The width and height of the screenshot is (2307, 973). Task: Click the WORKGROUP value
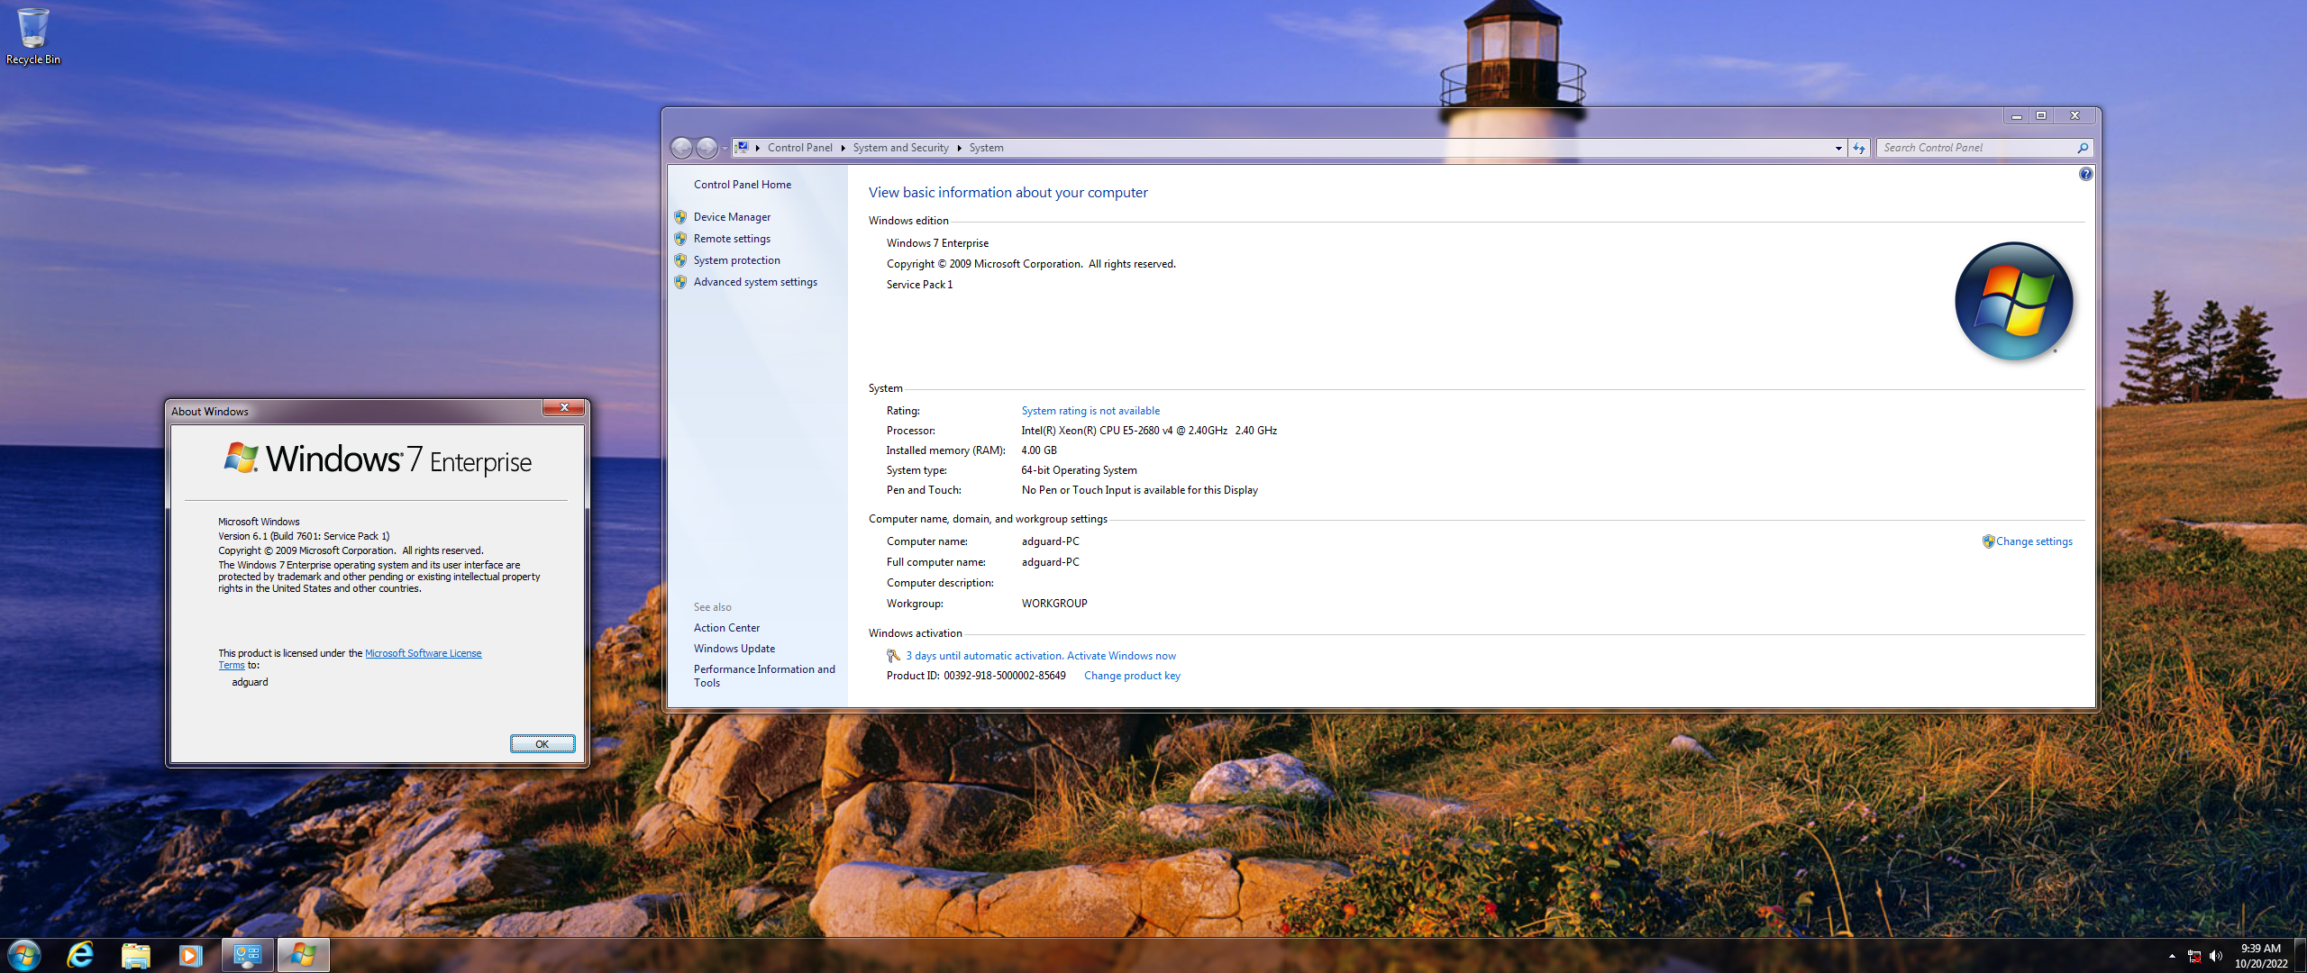pyautogui.click(x=1054, y=604)
